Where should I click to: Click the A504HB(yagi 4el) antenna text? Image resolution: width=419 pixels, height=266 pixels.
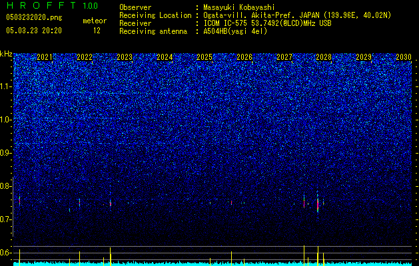point(235,31)
